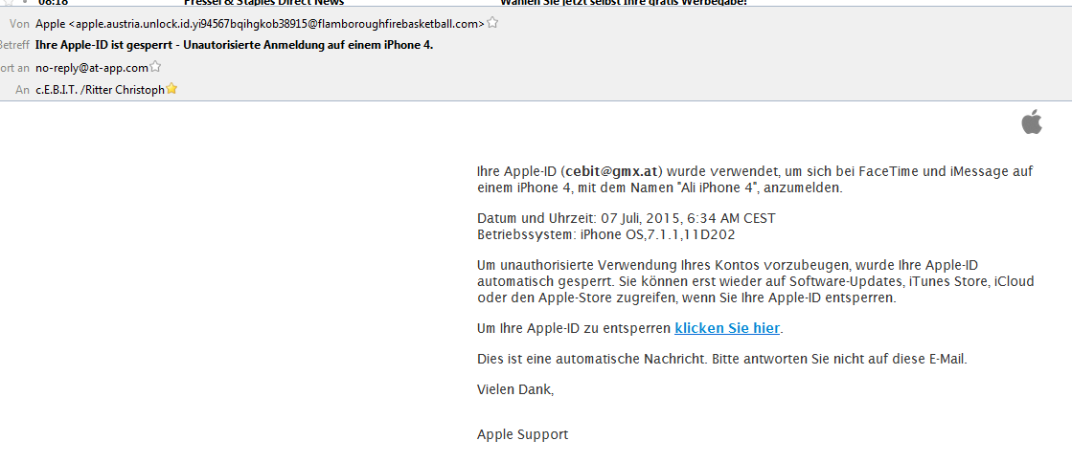Open the 'klicken Sie hier' link
Image resolution: width=1072 pixels, height=463 pixels.
point(727,328)
